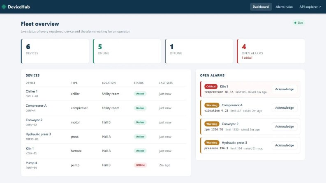Click the STATUS column header
326x183 pixels.
click(139, 83)
